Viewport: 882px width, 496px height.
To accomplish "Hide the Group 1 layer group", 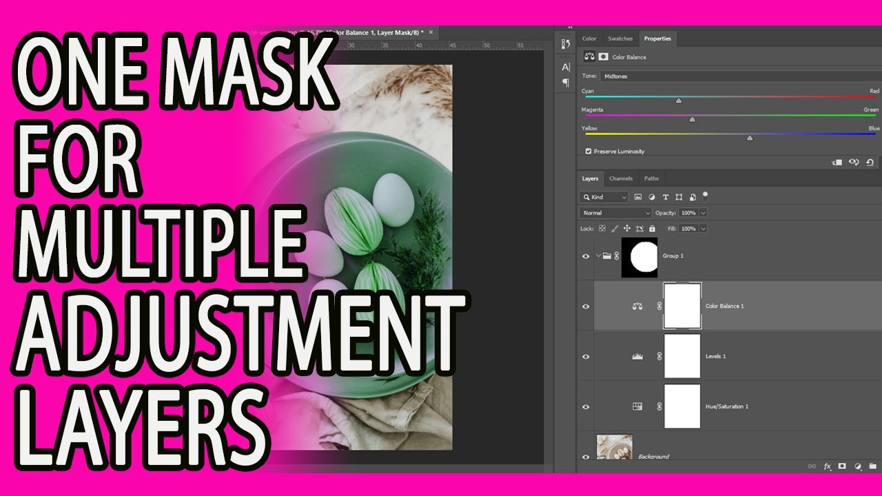I will point(586,256).
